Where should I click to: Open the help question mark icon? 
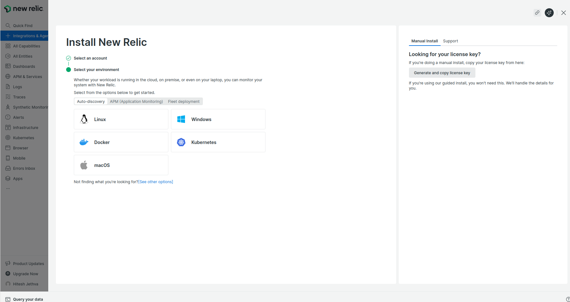point(567,299)
